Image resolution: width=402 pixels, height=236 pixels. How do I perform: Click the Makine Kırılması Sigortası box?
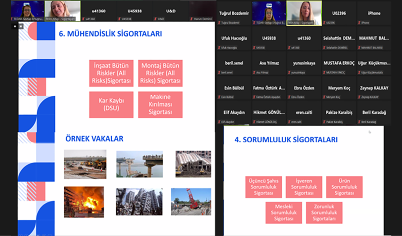(160, 105)
